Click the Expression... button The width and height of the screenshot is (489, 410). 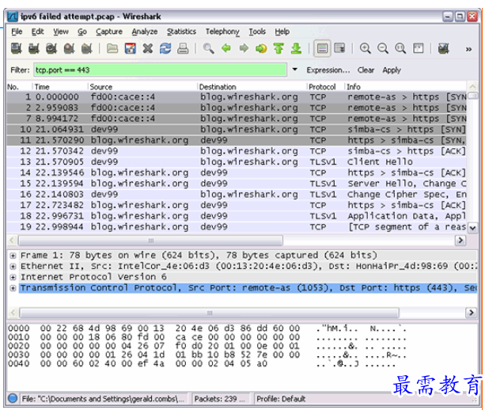tap(328, 70)
